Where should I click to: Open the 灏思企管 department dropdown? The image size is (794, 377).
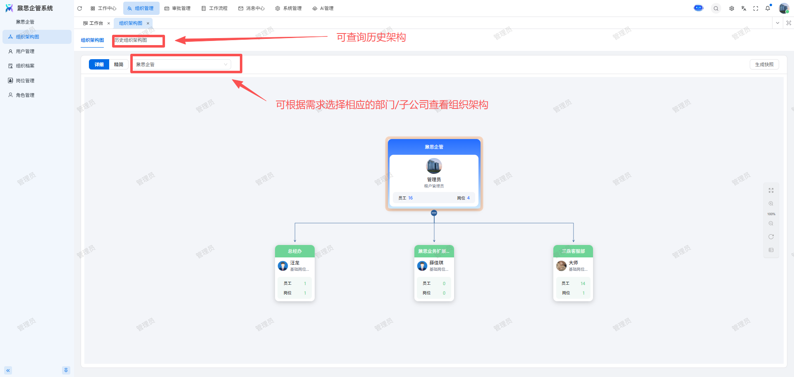click(182, 65)
